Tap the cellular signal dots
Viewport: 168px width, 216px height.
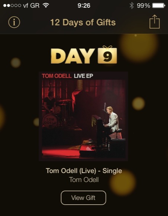(12, 6)
